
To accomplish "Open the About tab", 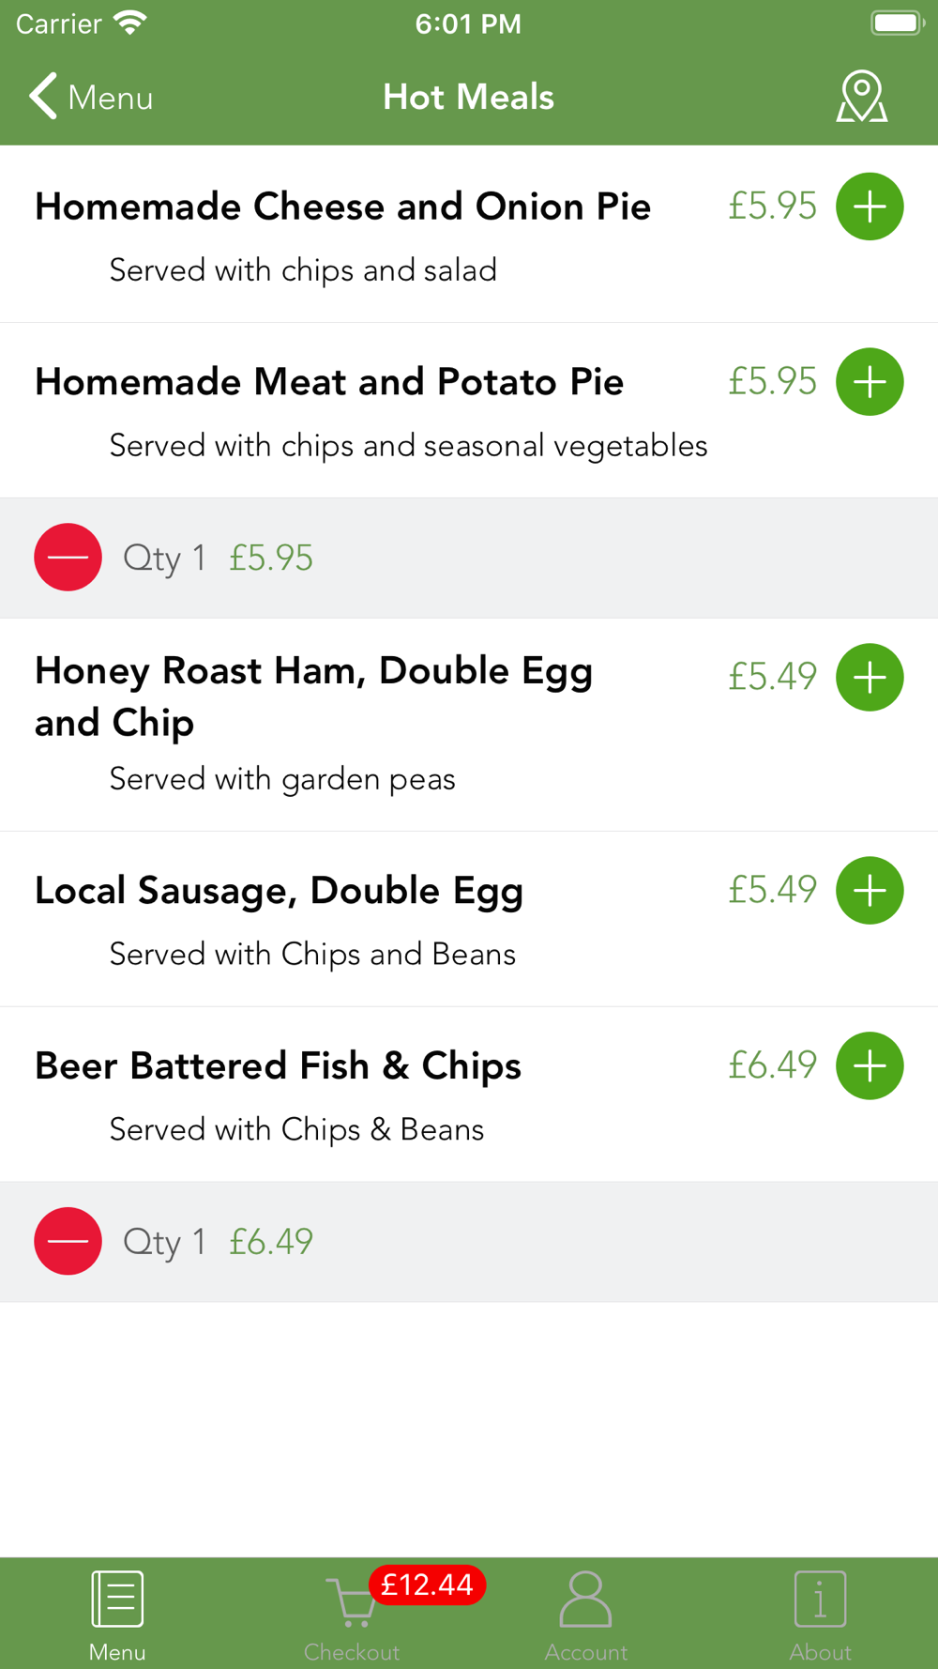I will pyautogui.click(x=820, y=1615).
